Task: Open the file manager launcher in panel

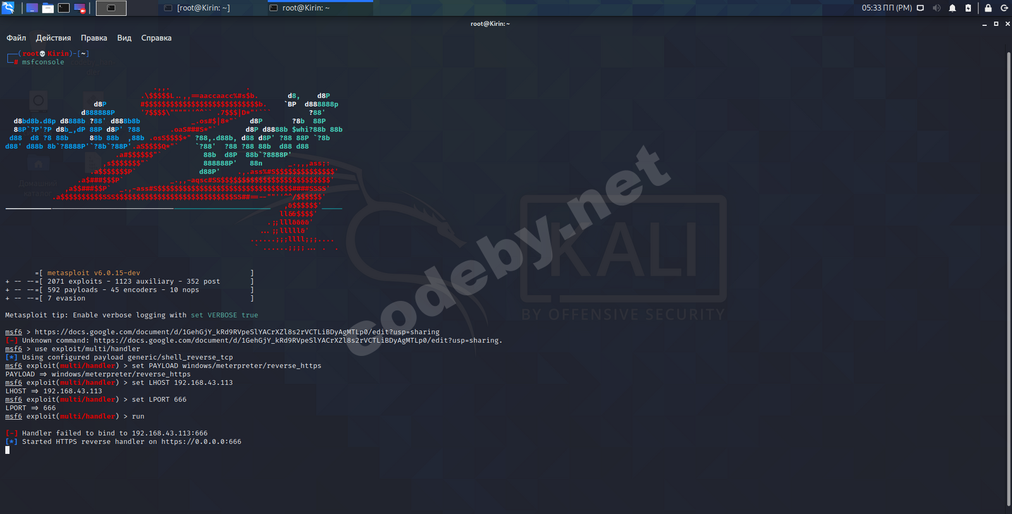Action: point(47,8)
